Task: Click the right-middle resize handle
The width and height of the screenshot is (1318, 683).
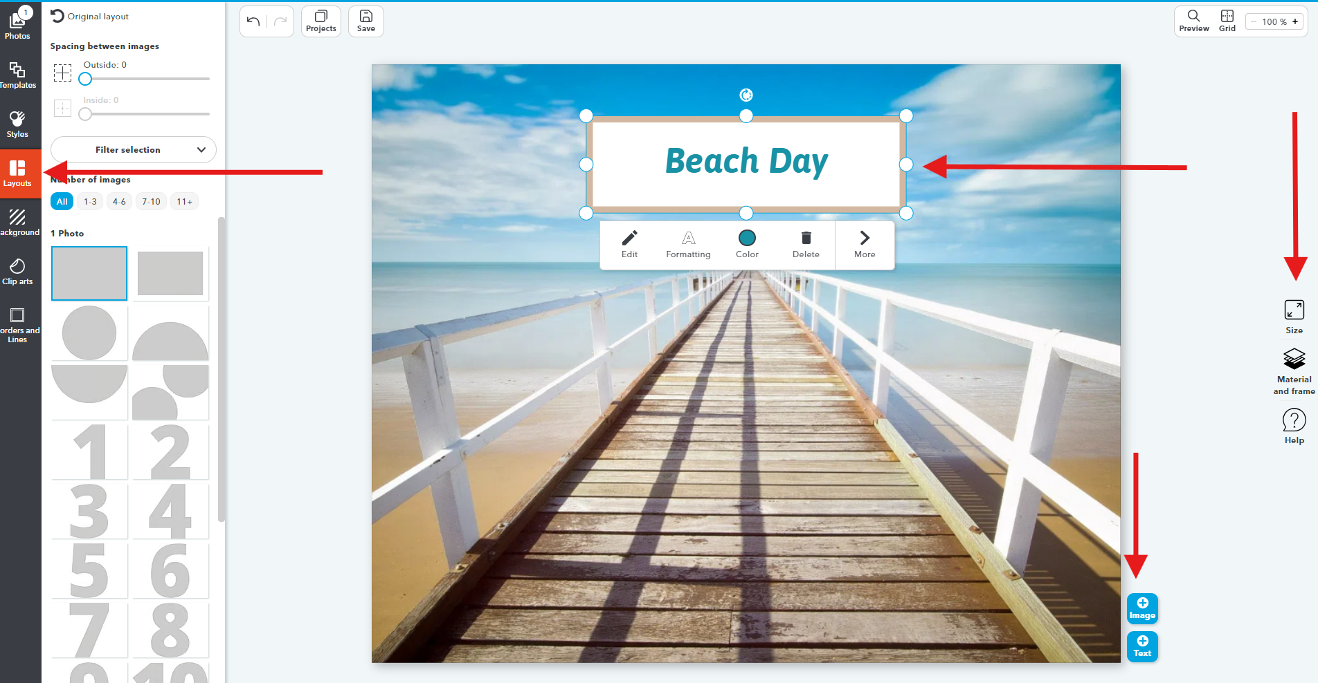Action: click(906, 164)
